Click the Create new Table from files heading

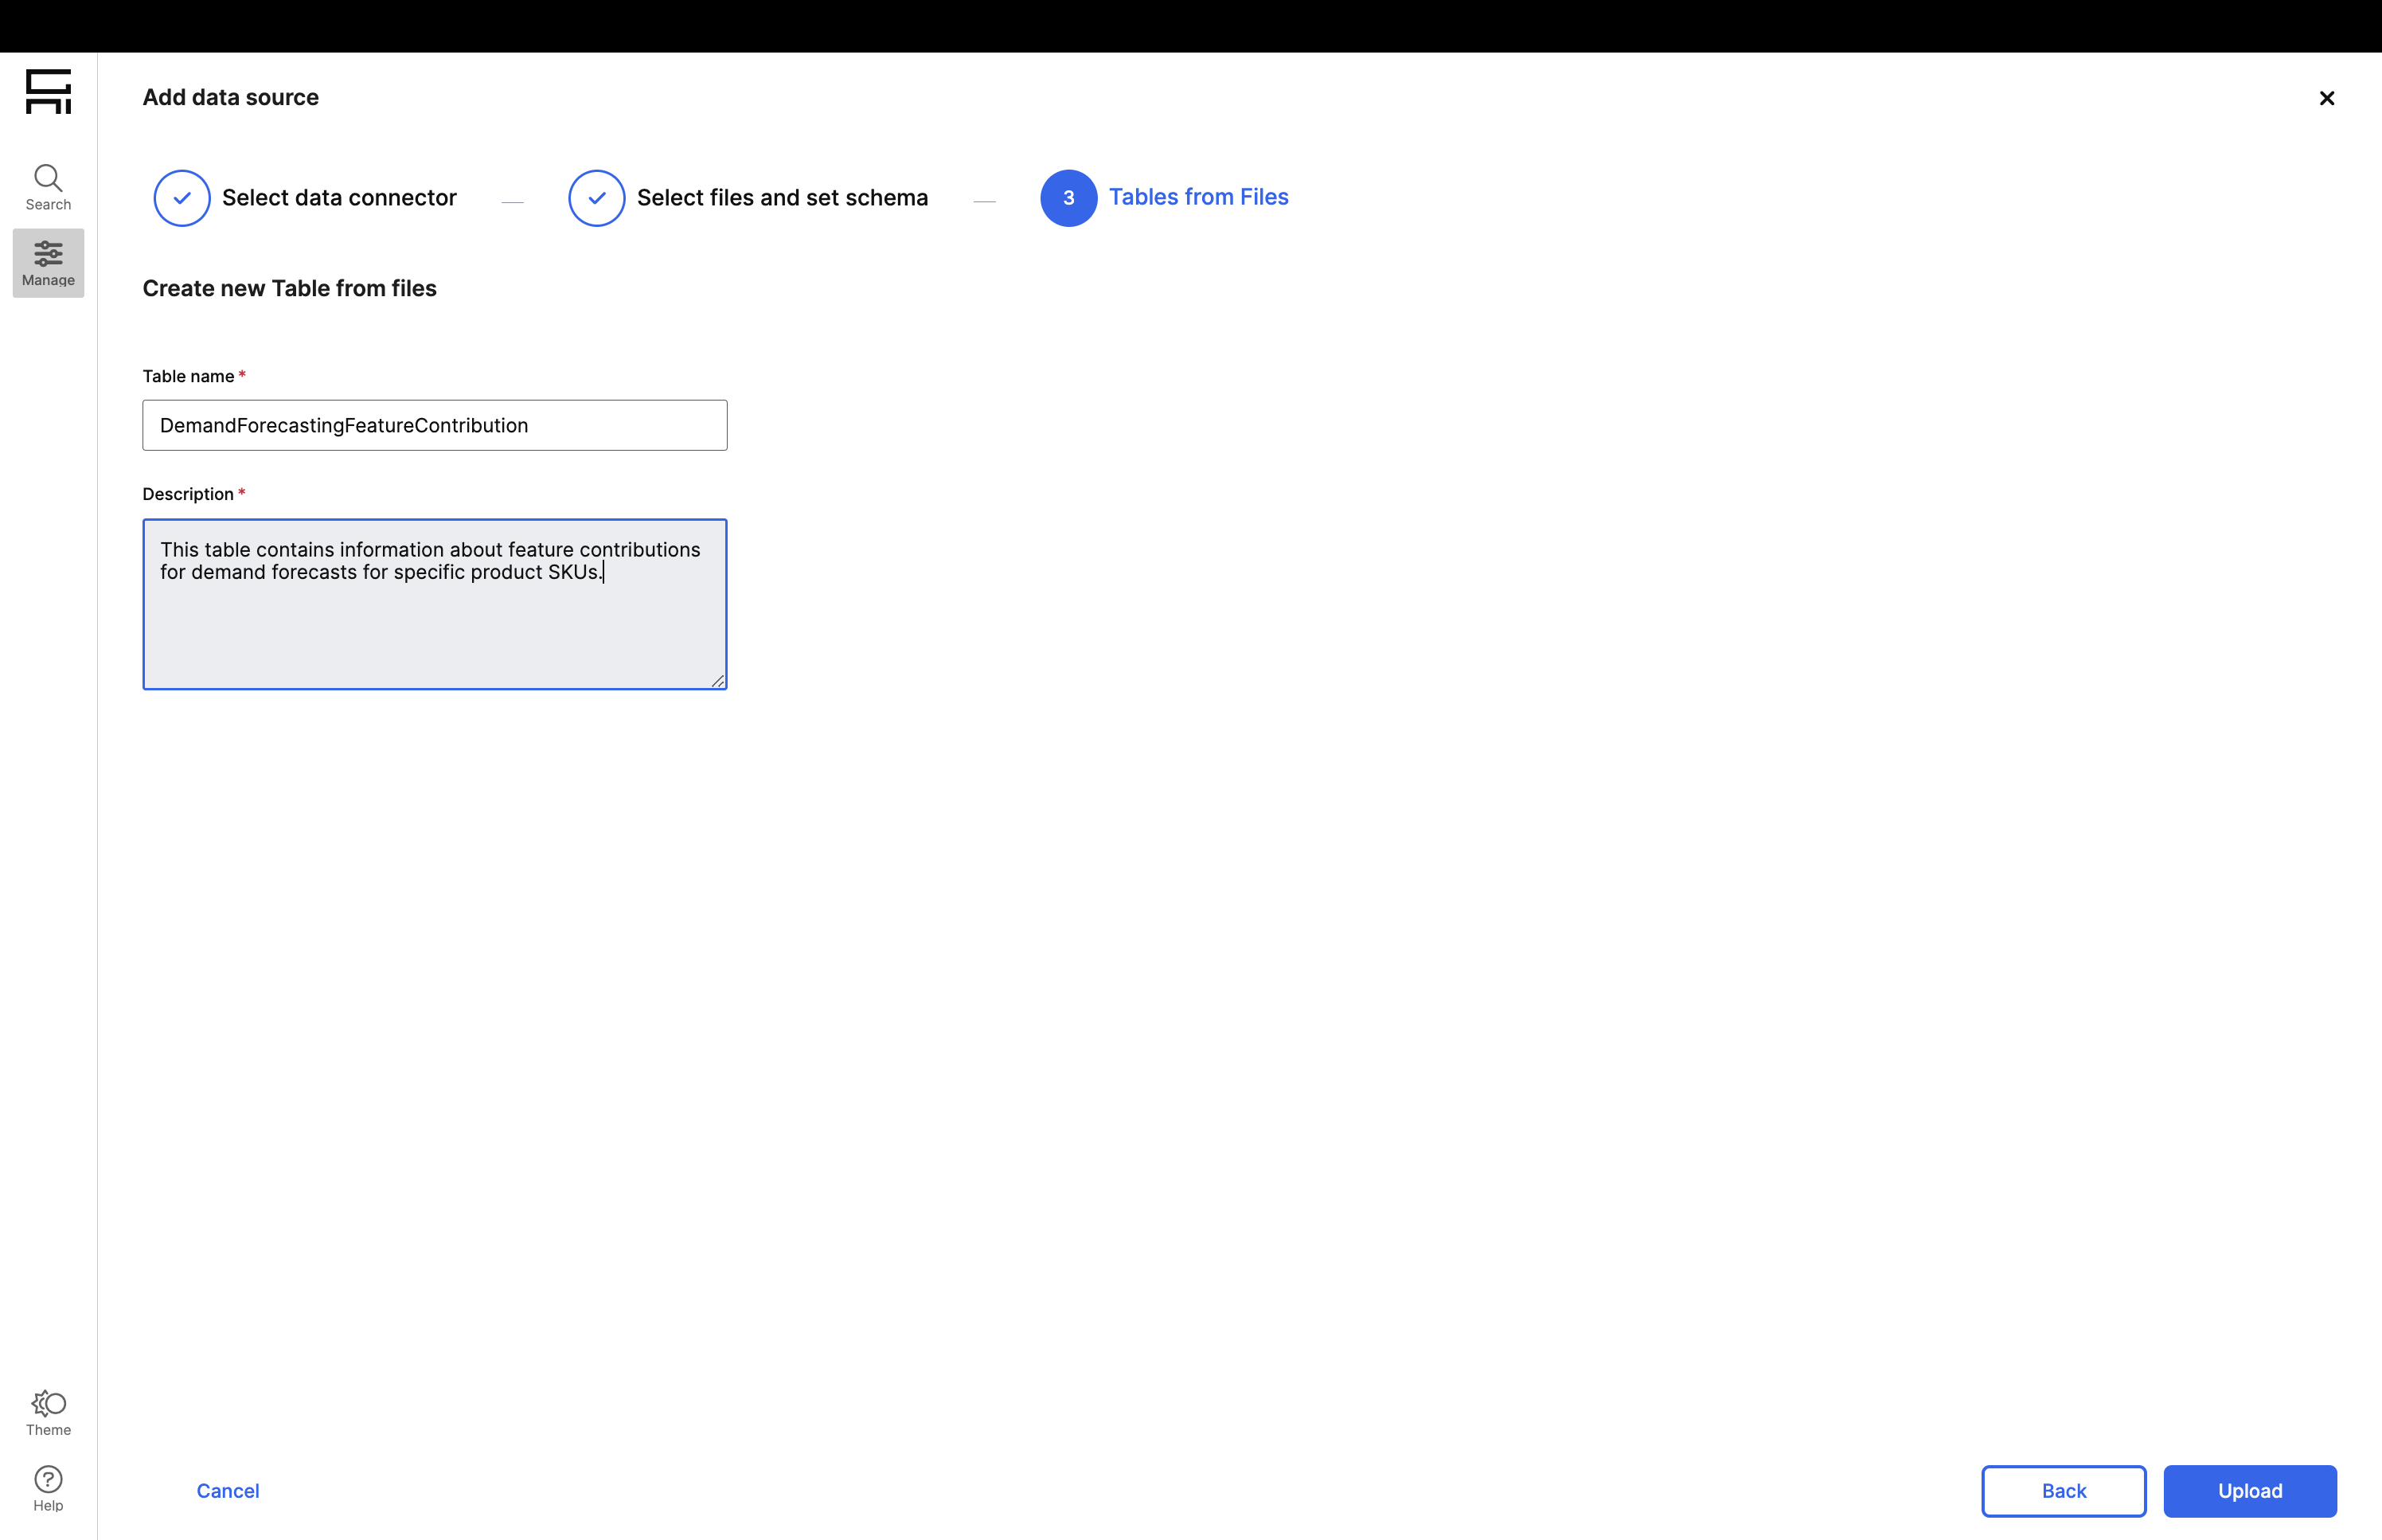point(289,289)
